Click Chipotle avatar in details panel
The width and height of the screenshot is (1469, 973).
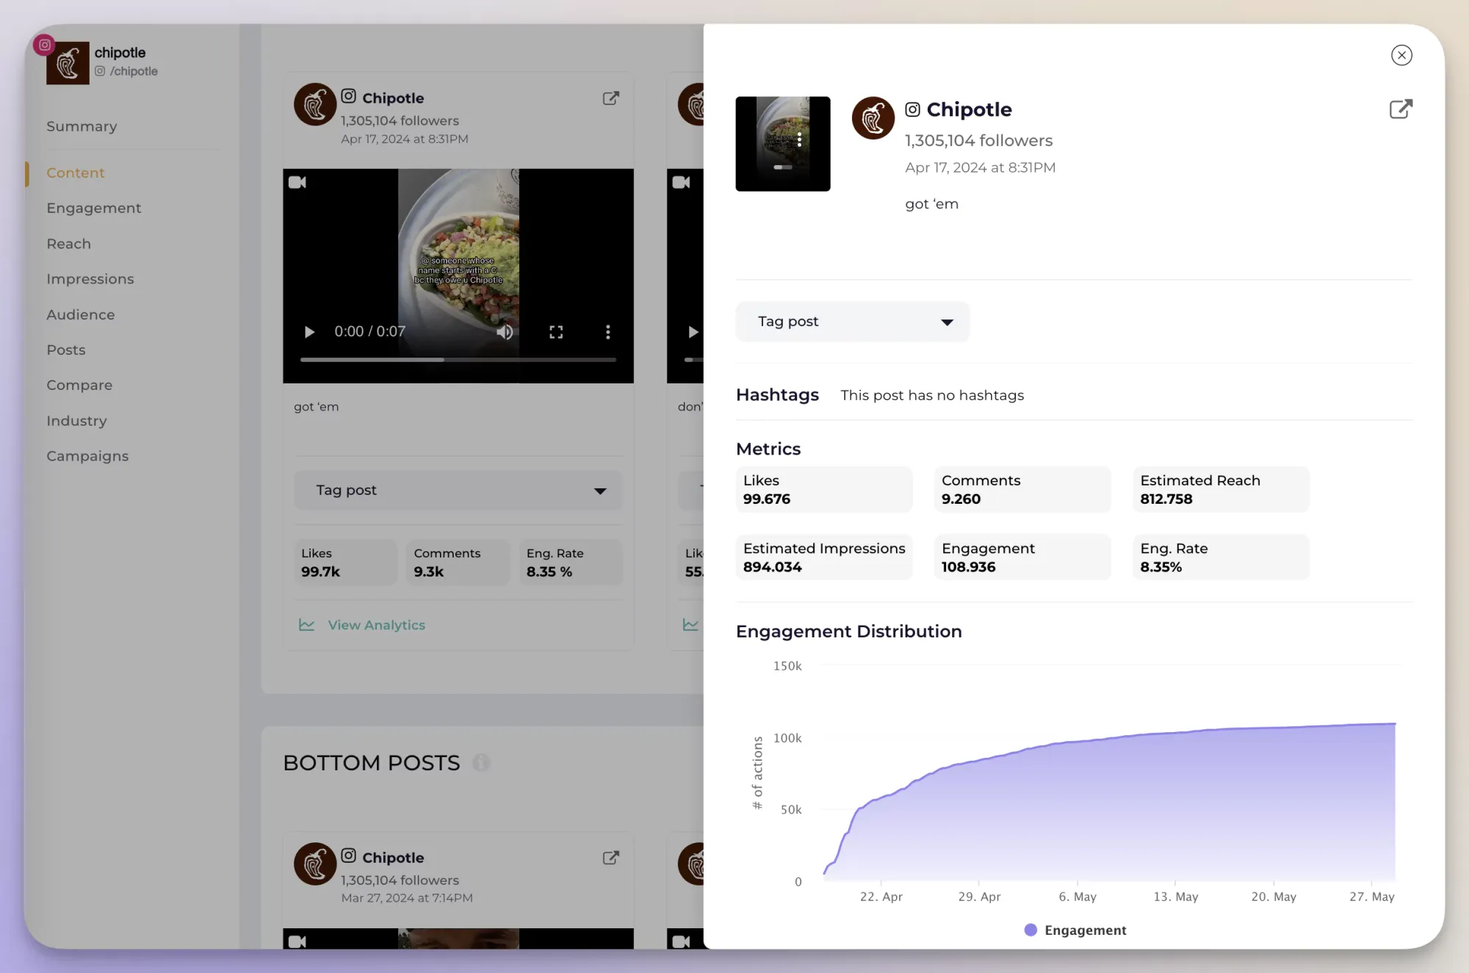click(x=873, y=117)
